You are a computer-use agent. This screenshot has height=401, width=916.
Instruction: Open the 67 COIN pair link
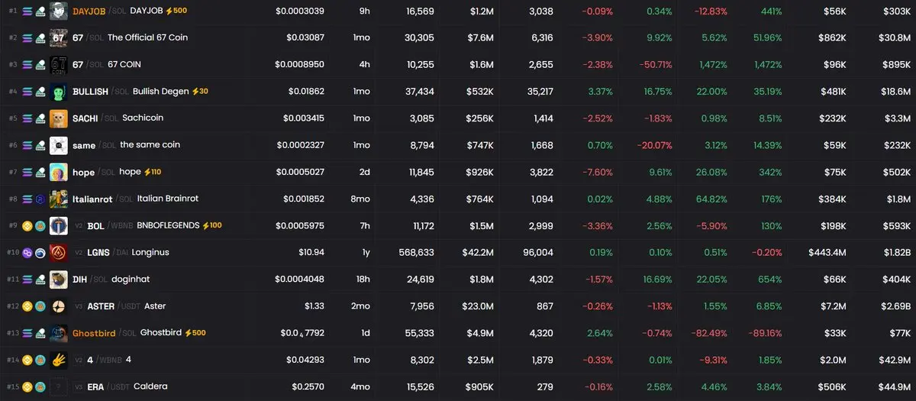pos(124,64)
